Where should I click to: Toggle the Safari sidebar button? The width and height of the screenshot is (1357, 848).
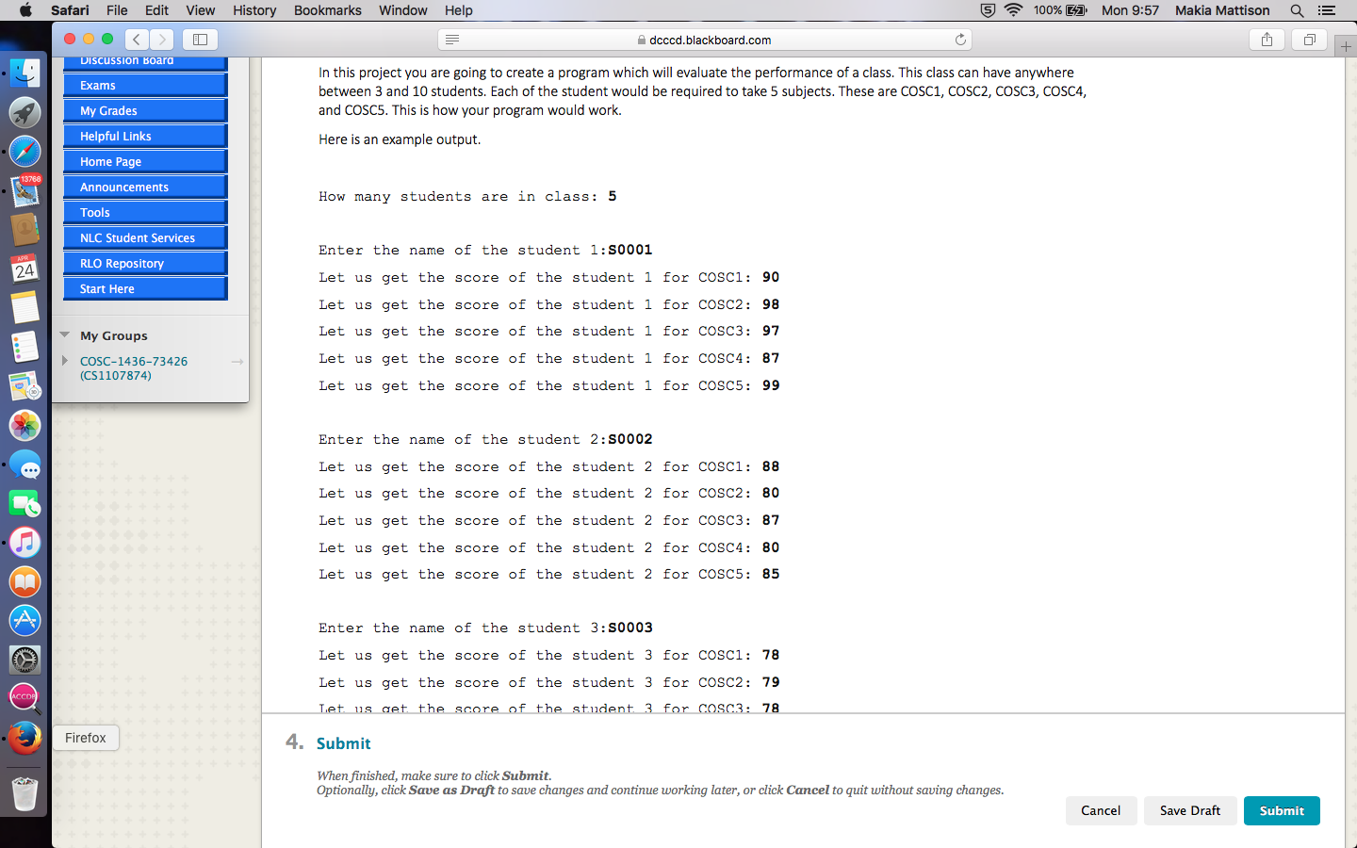200,40
